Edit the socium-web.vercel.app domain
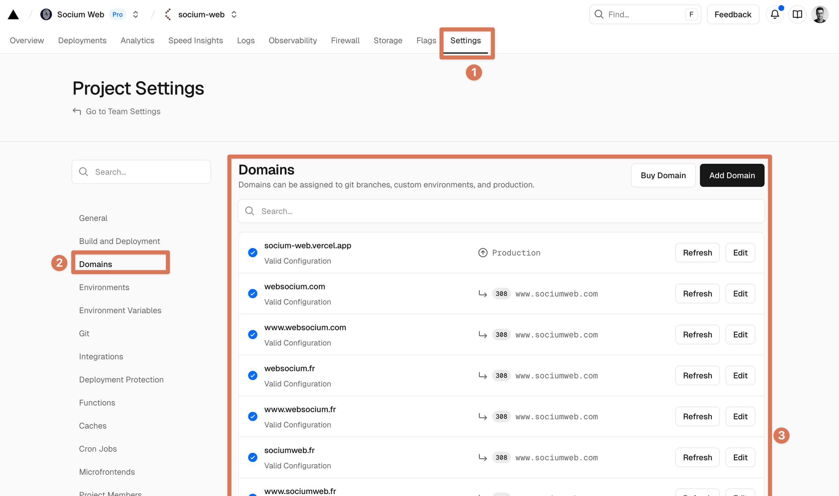 [x=740, y=253]
